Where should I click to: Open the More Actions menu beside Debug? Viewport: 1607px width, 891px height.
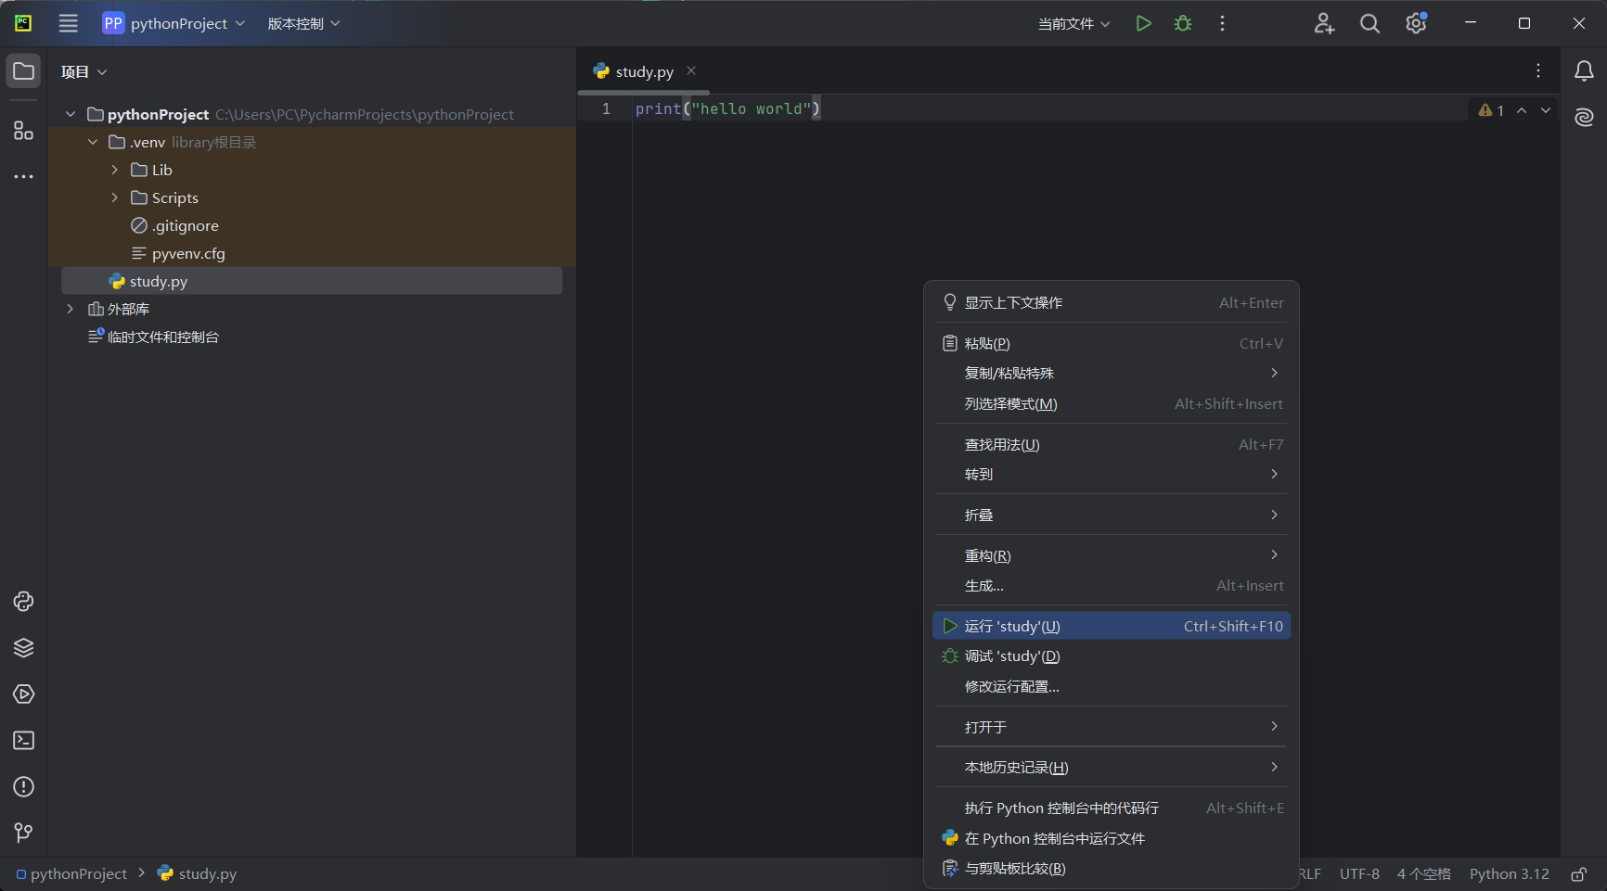tap(1222, 23)
